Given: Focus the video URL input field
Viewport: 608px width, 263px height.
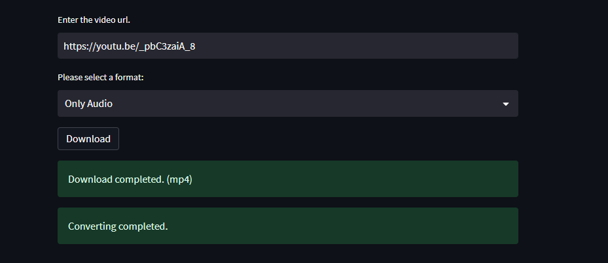Looking at the screenshot, I should point(288,46).
